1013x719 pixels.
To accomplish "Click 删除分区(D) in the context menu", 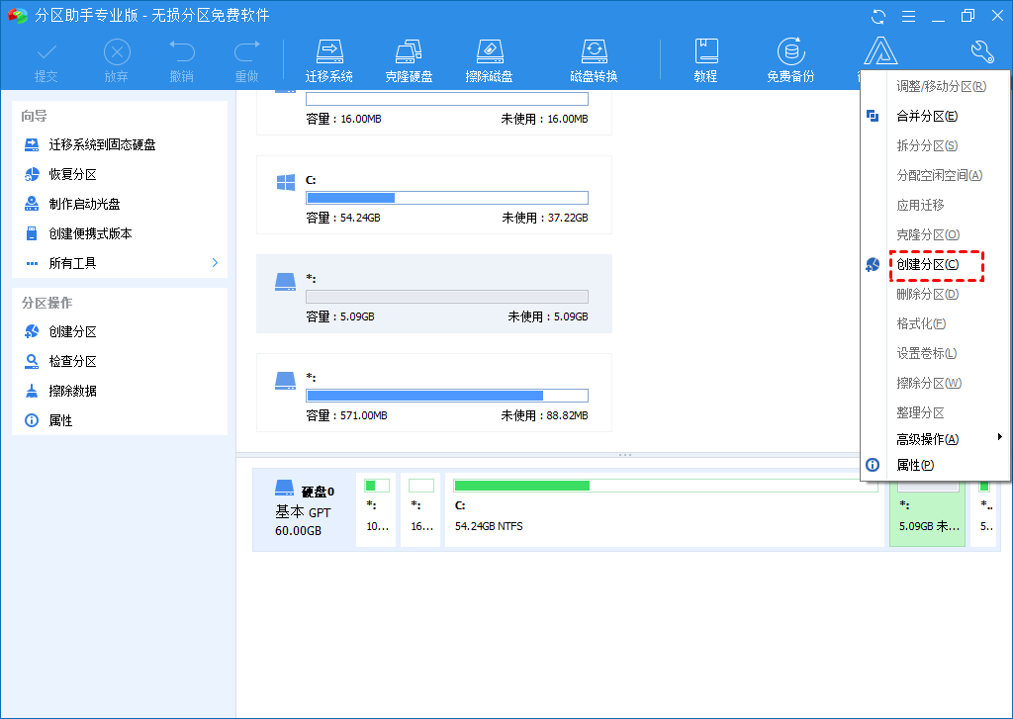I will tap(936, 295).
